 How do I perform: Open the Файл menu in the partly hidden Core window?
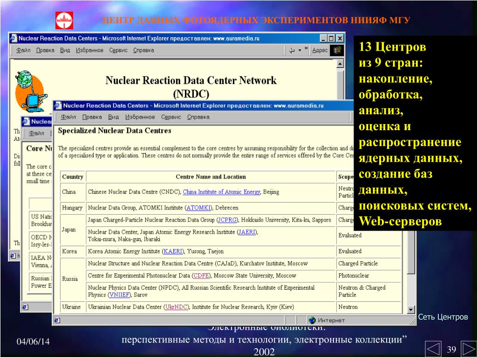[x=36, y=133]
